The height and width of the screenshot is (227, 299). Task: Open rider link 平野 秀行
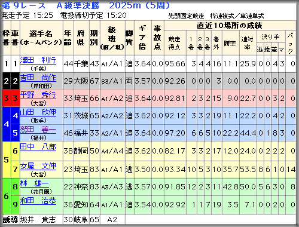(38, 95)
